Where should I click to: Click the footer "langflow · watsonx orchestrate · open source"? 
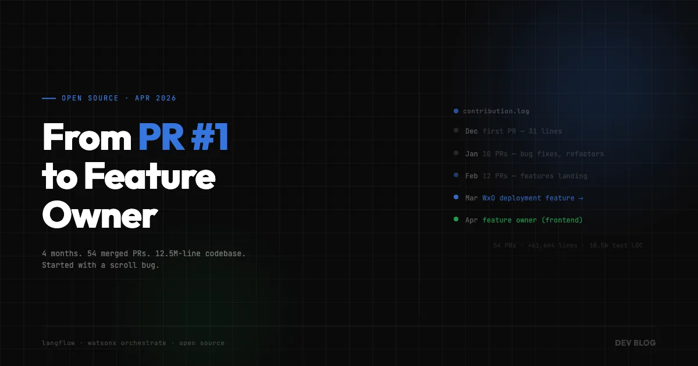(x=133, y=343)
